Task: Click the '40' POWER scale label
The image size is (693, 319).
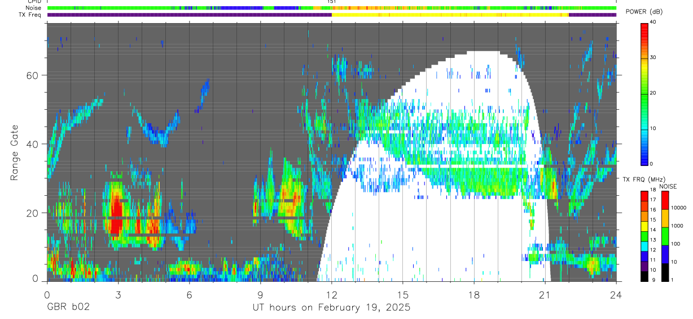Action: [653, 23]
